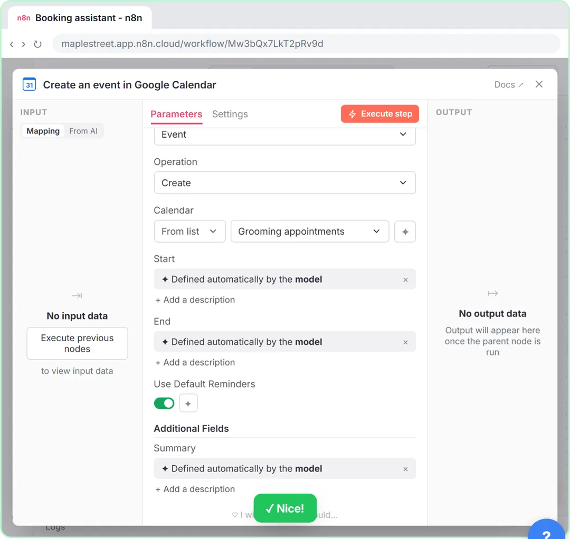The height and width of the screenshot is (539, 570).
Task: Switch to the Parameters tab
Action: [x=176, y=114]
